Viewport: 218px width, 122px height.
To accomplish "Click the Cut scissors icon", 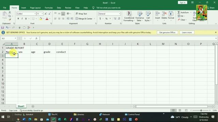I will (10, 13).
